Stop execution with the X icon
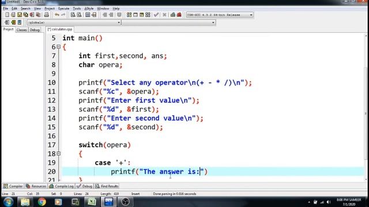Viewport: 369px width, 207px height. point(164,15)
